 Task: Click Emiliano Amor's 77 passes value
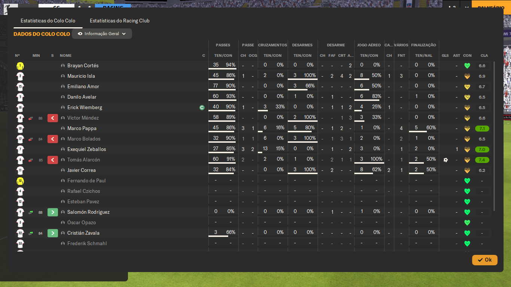[215, 86]
